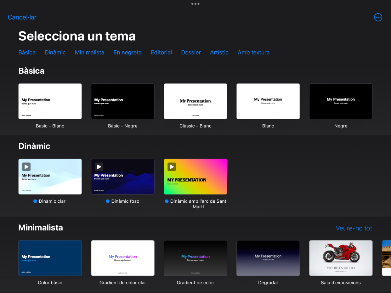Open Veure-ho tot link for Minimalista

tap(354, 228)
